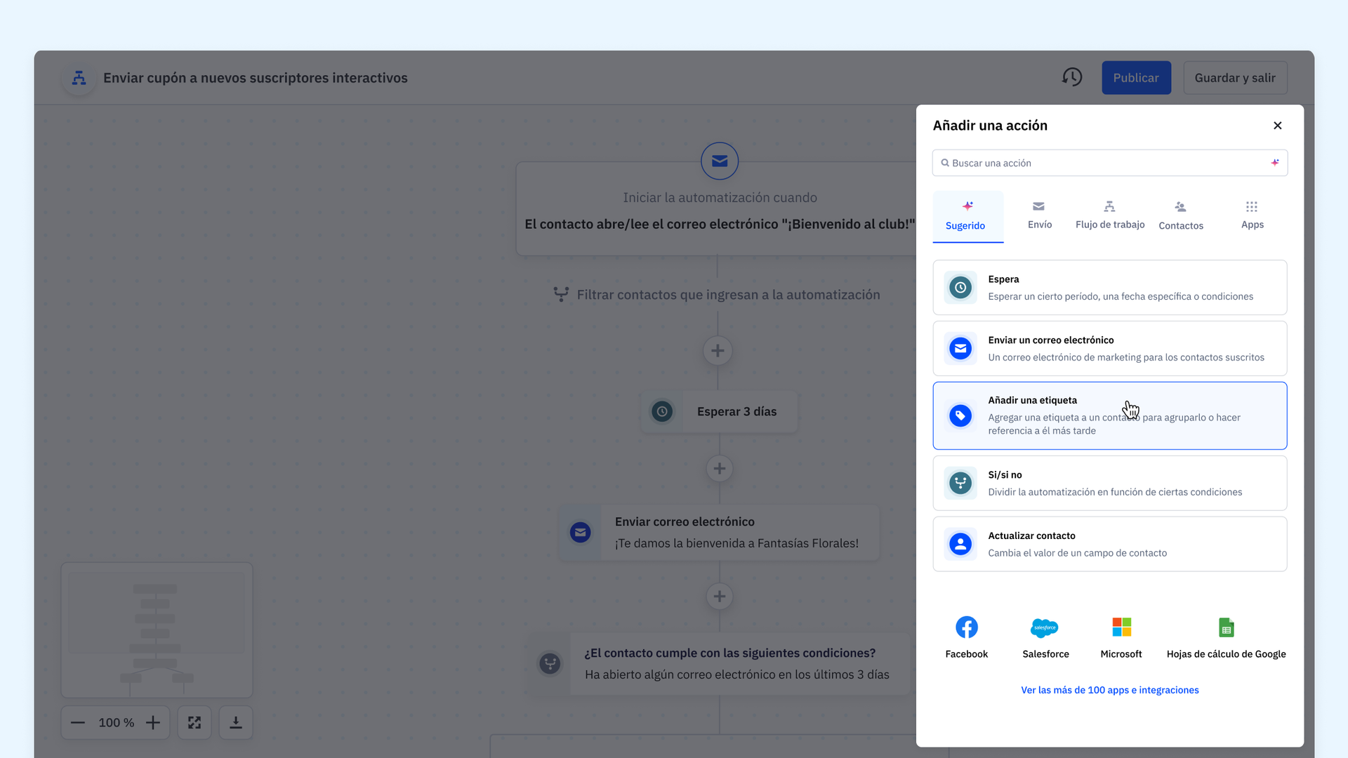The height and width of the screenshot is (758, 1348).
Task: Click the minimap thumbnail of the workflow
Action: click(157, 630)
